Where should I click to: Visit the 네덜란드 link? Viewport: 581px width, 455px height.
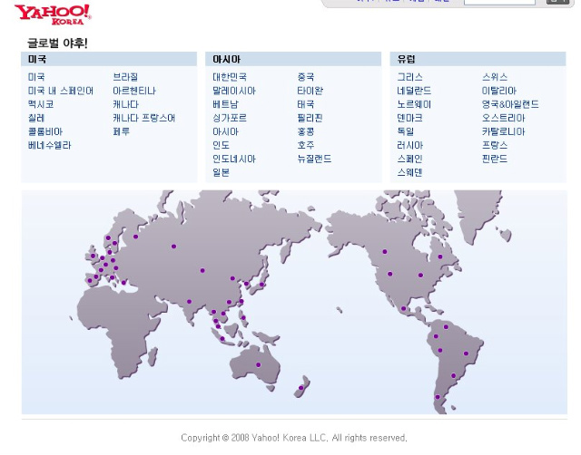click(x=414, y=91)
